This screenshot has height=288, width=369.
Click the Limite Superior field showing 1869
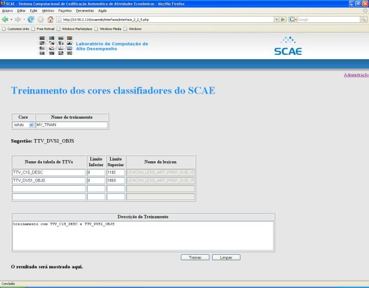tap(116, 180)
